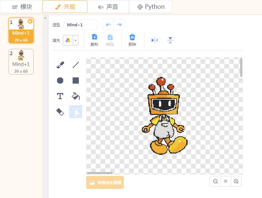Select the Fill bucket tool
Screen dimensions: 262x198
click(76, 96)
